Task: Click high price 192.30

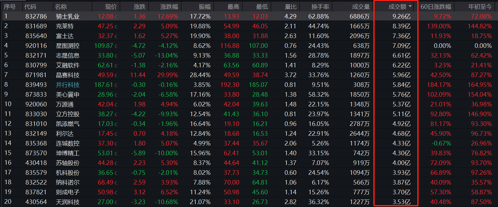Action: pos(229,85)
